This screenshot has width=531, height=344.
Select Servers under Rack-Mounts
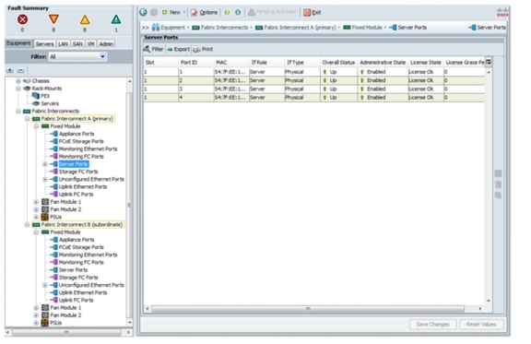tap(50, 103)
